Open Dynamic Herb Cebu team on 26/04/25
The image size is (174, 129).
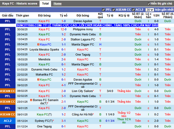pos(83,35)
